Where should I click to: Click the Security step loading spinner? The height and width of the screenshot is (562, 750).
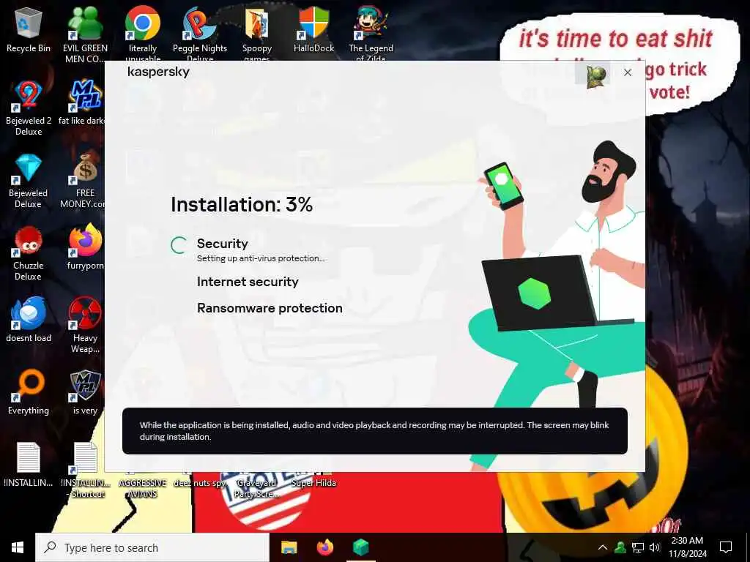(179, 245)
